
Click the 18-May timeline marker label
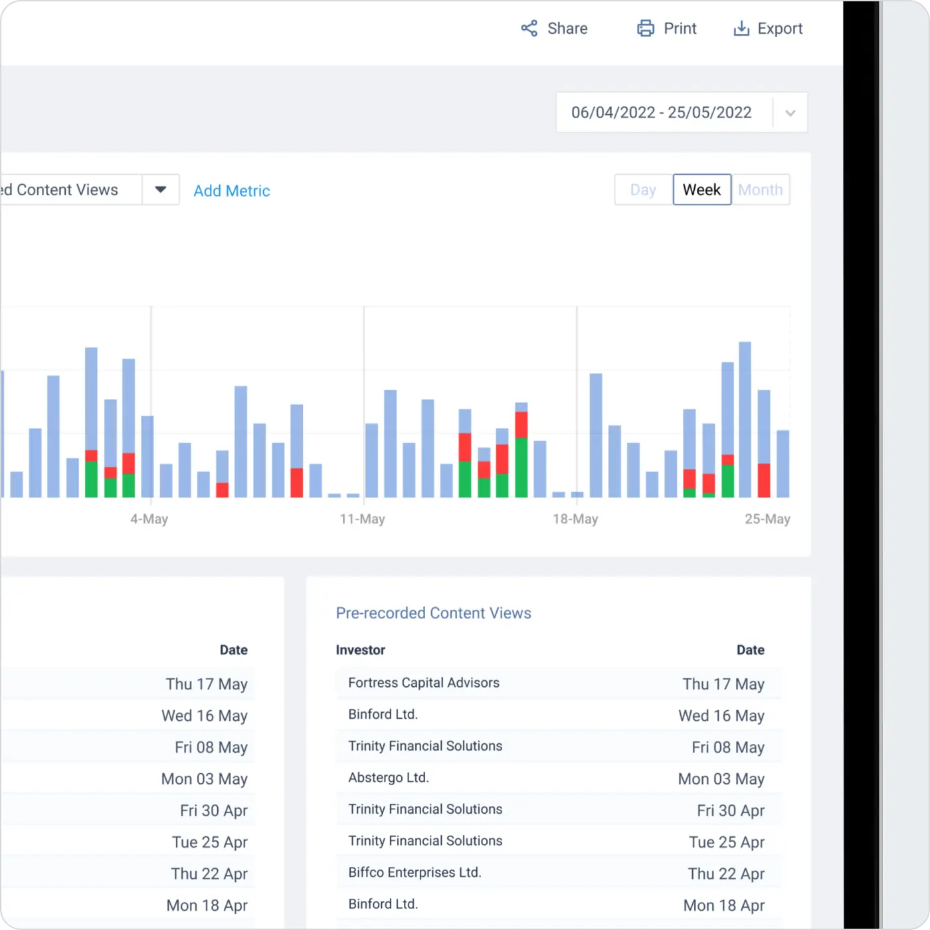point(575,519)
